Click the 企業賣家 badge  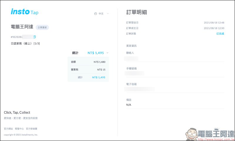[x=42, y=27]
